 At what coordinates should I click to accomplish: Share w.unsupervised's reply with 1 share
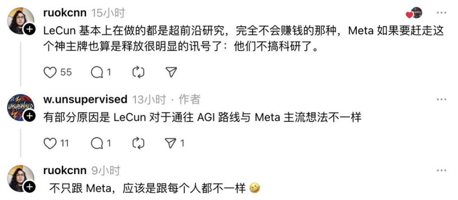tap(170, 143)
